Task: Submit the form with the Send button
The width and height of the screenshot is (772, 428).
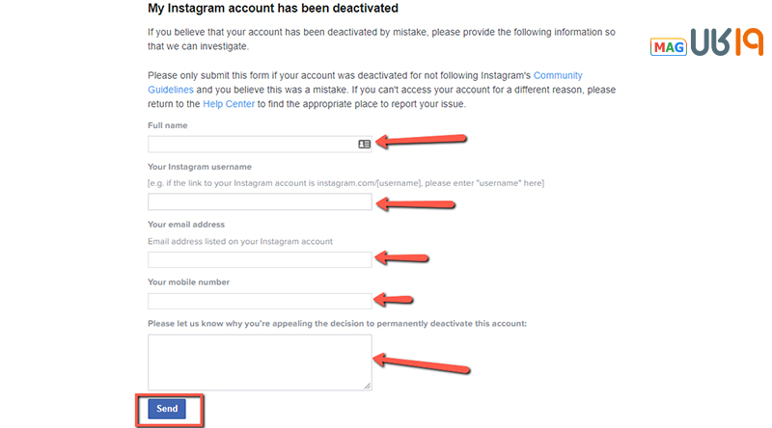Action: coord(167,409)
